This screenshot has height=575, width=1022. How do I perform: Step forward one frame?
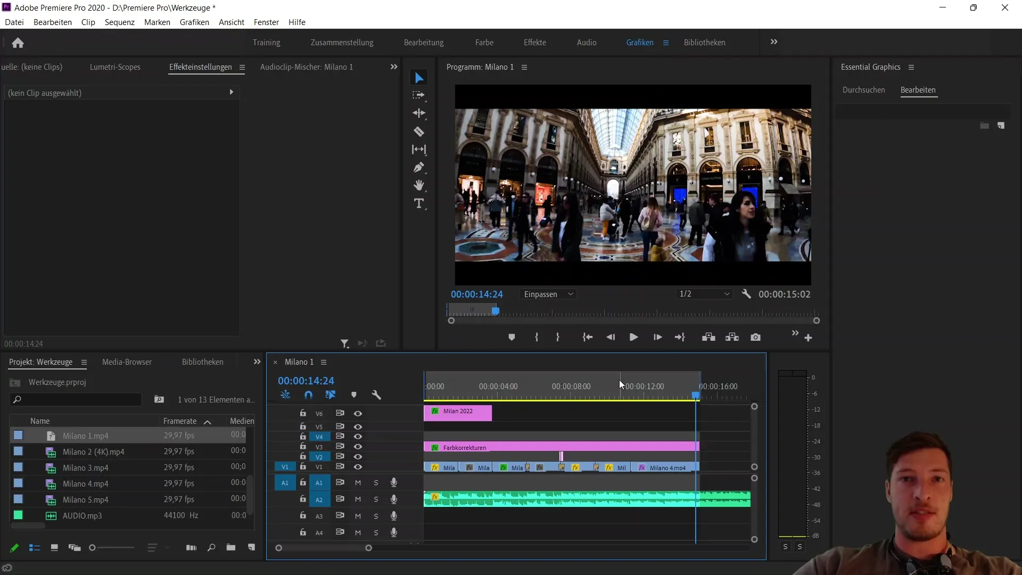657,337
